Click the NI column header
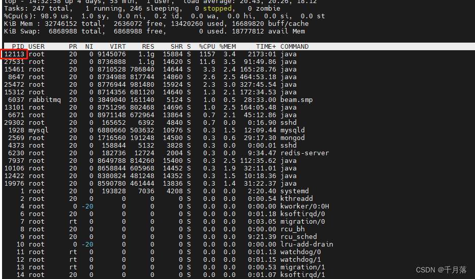Viewport: 475px width, 279px height. (x=89, y=47)
